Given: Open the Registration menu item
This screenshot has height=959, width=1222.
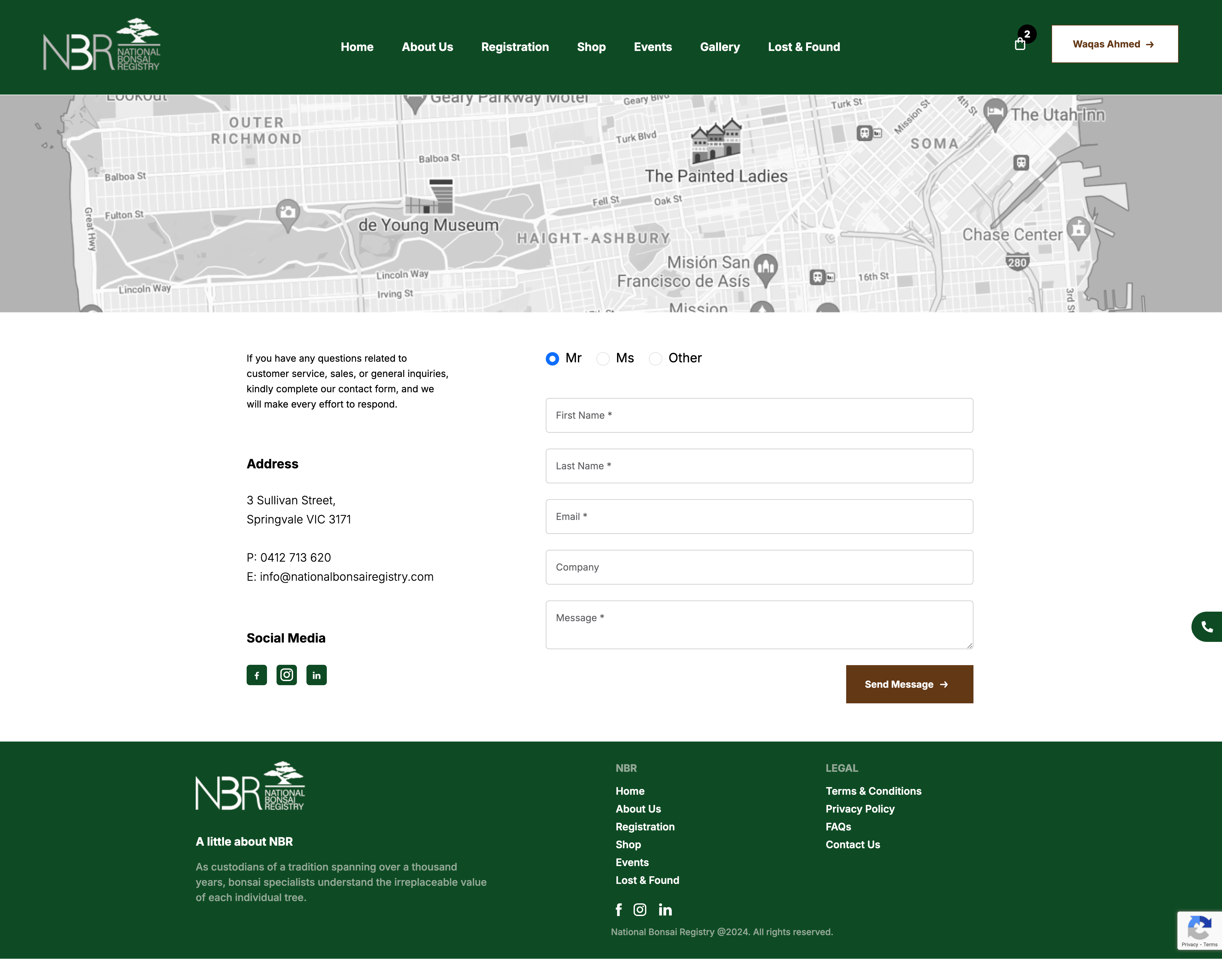Looking at the screenshot, I should pos(515,47).
